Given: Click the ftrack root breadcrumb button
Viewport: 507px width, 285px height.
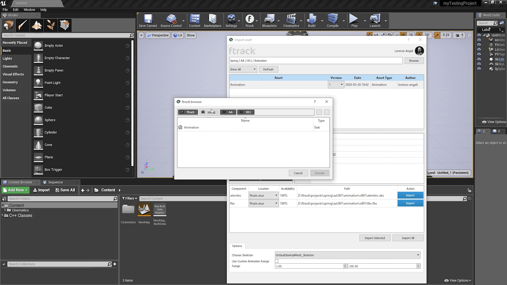Looking at the screenshot, I should [x=188, y=112].
